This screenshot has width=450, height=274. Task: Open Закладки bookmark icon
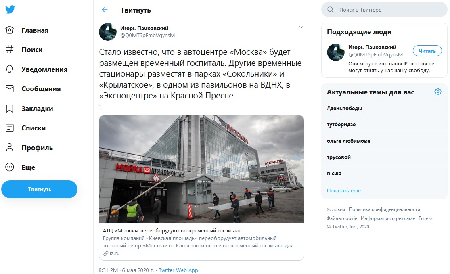point(9,109)
